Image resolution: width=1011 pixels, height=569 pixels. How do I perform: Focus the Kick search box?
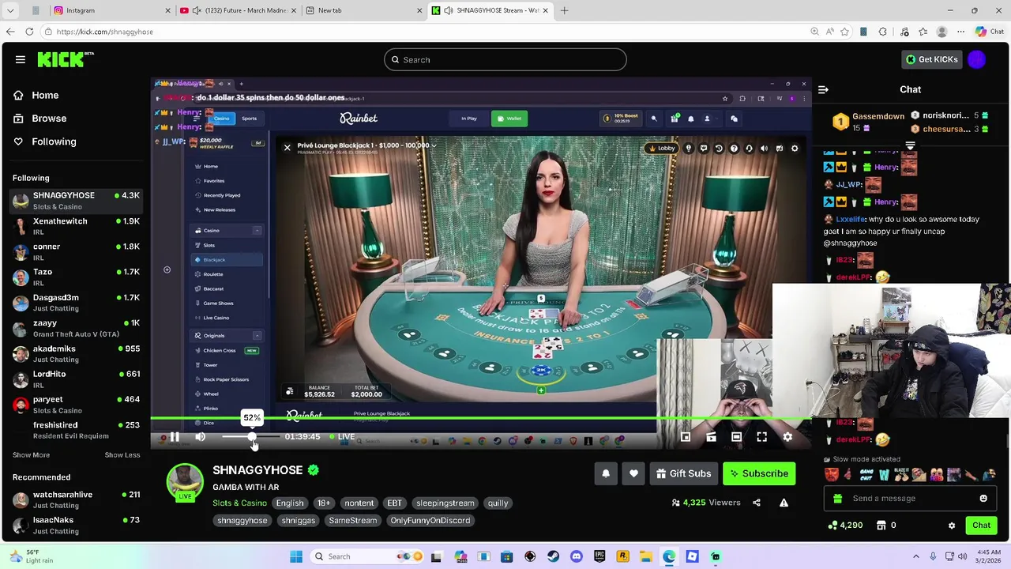tap(505, 59)
